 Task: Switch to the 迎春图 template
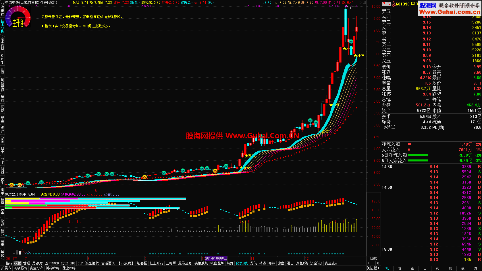[x=142, y=263]
